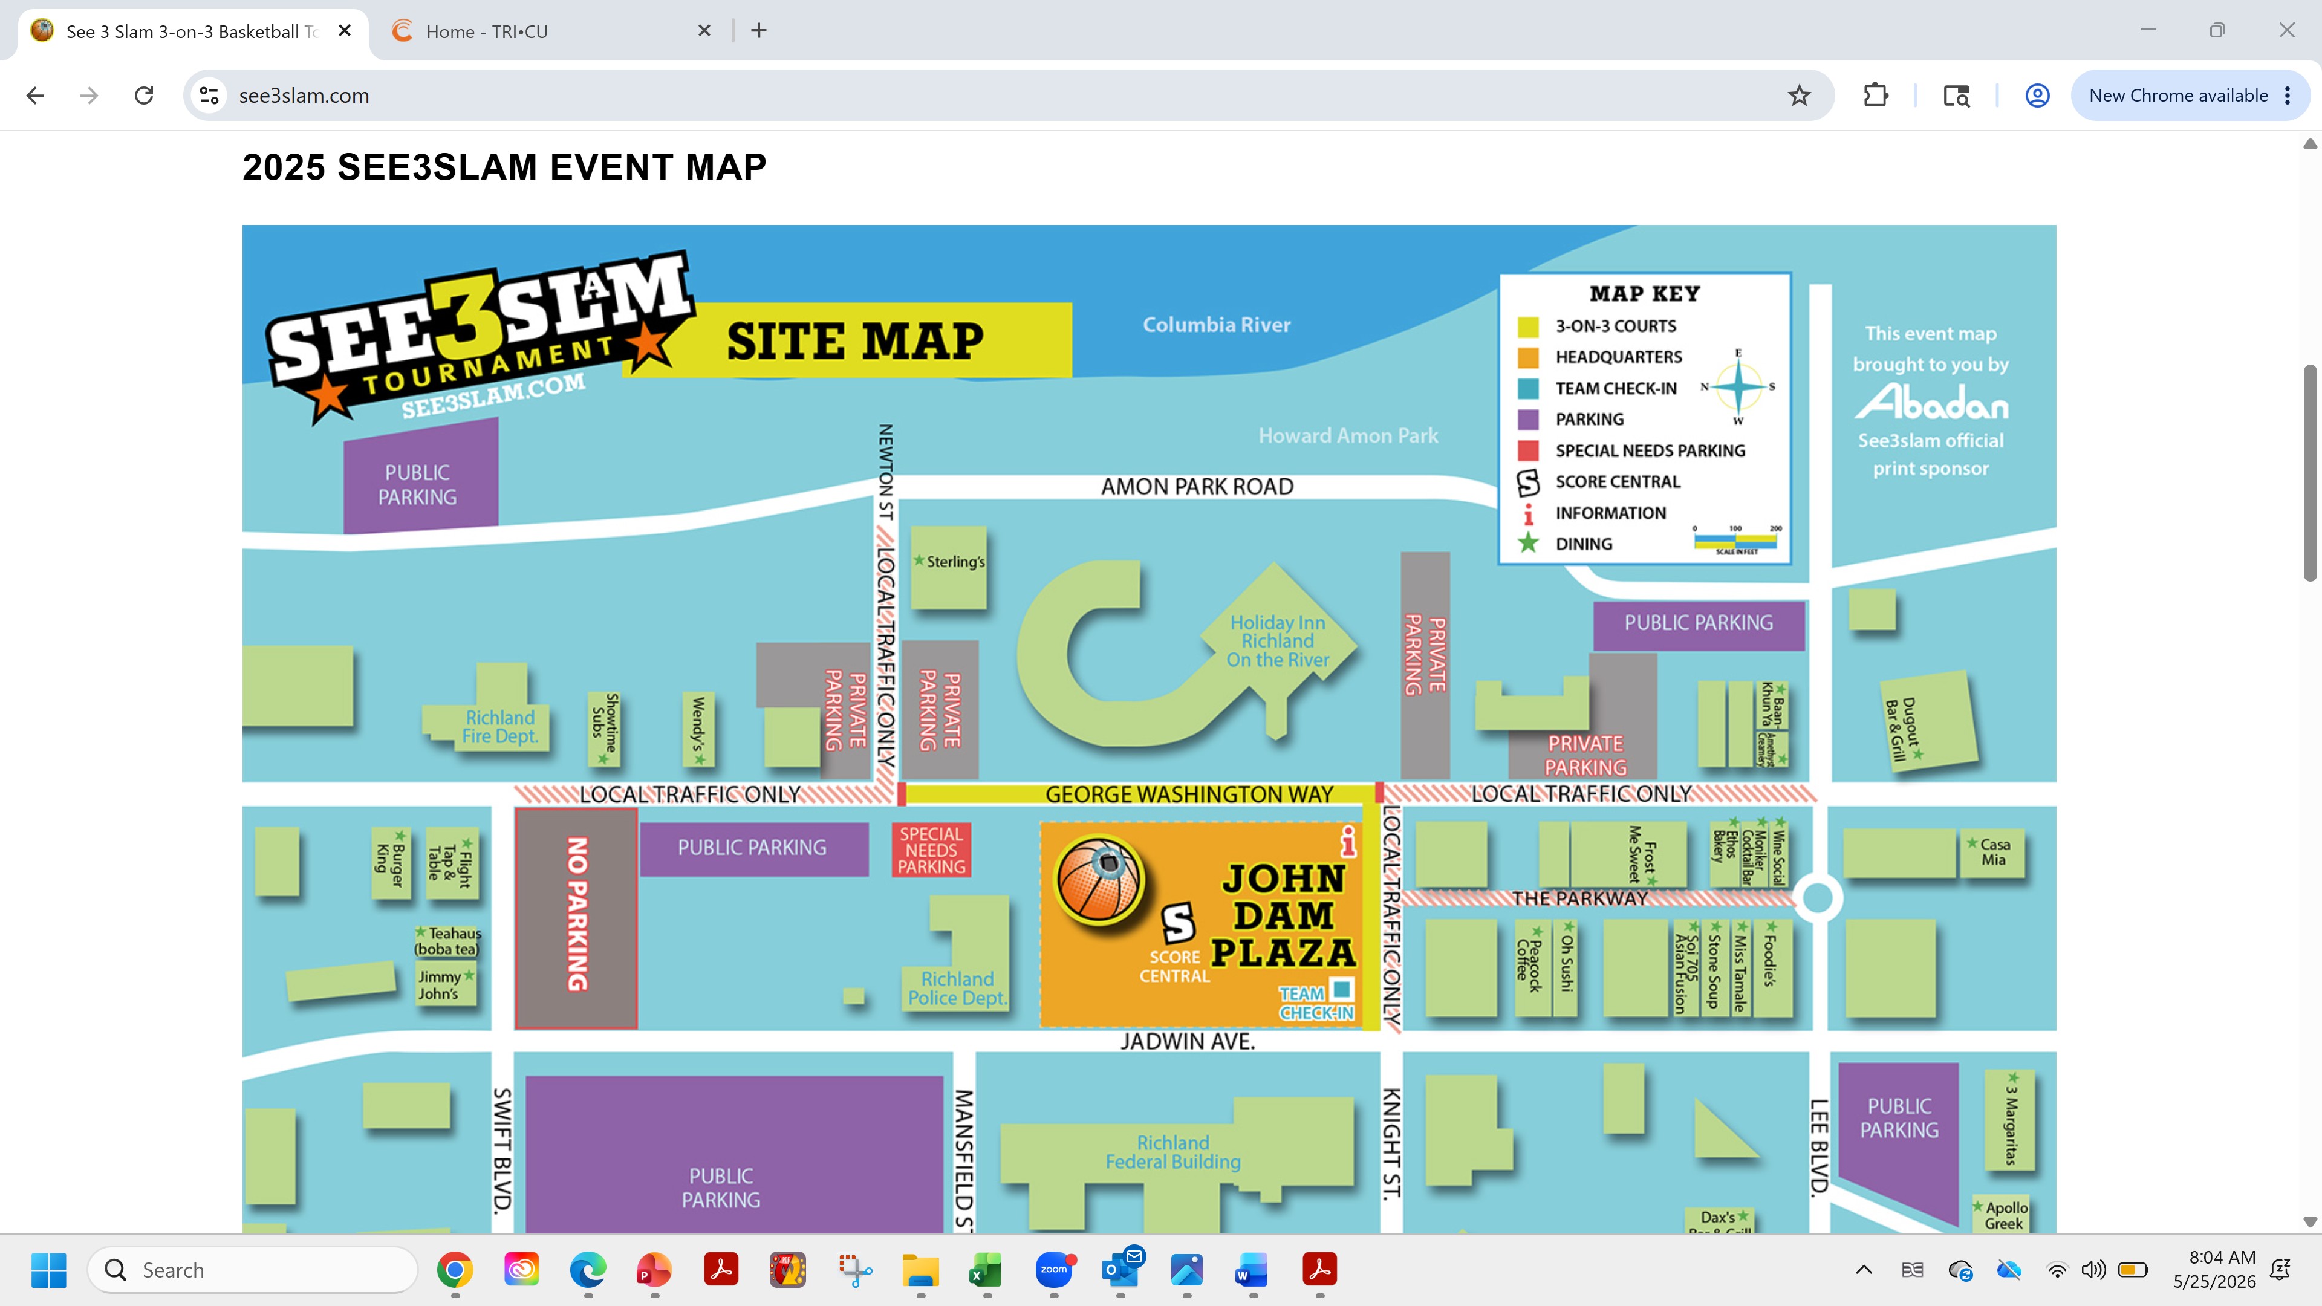Click the red 'SPECIAL NEEDS PARKING' box on map
This screenshot has width=2322, height=1306.
click(x=931, y=850)
